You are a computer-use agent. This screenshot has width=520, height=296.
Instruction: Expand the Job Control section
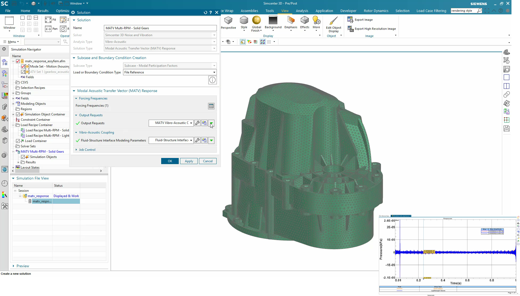coord(76,149)
